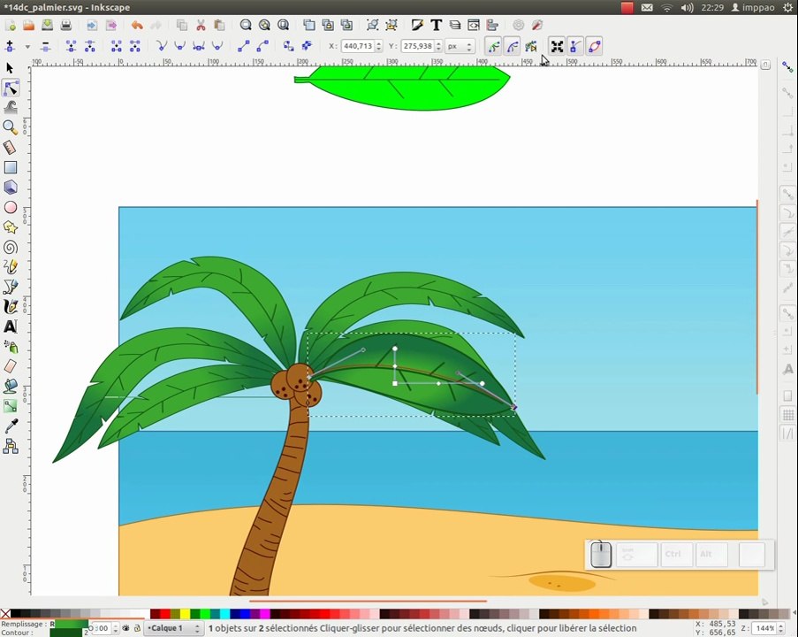The width and height of the screenshot is (798, 637).
Task: Pick the yellow swatch in palette
Action: click(x=185, y=614)
